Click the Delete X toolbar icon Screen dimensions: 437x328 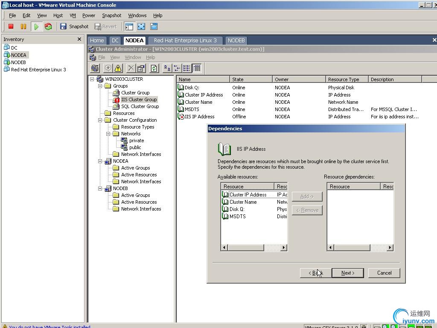pos(131,68)
